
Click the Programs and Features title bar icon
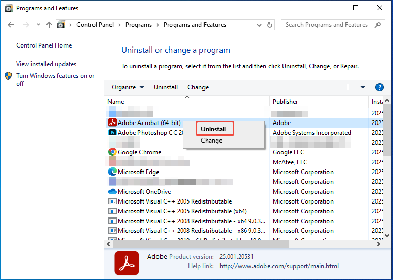[x=9, y=8]
